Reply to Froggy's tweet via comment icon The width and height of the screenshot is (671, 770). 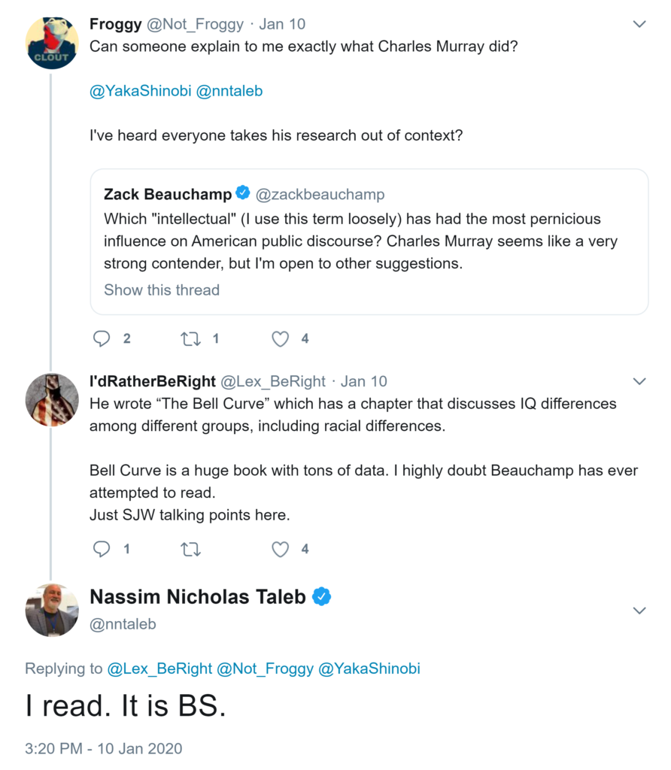coord(102,338)
